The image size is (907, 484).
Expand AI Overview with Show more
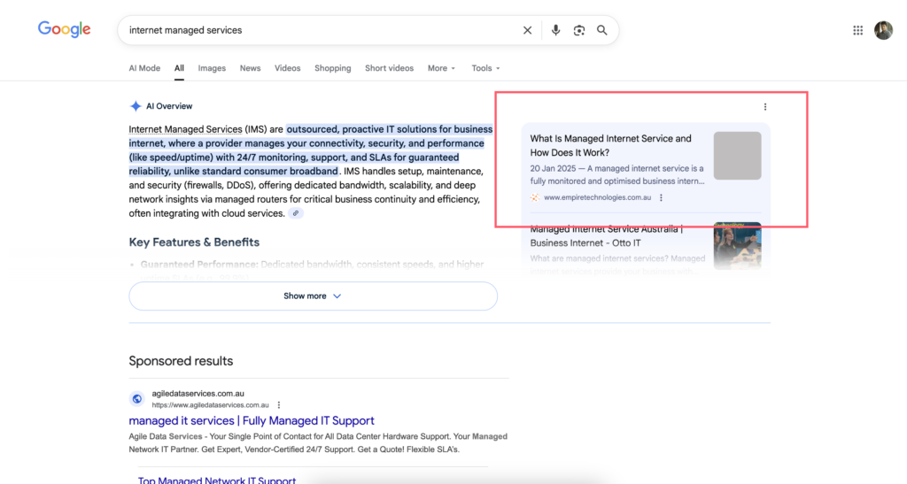pos(313,296)
